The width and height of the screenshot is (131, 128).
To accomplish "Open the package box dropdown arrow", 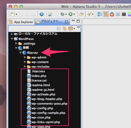I will coord(74,29).
